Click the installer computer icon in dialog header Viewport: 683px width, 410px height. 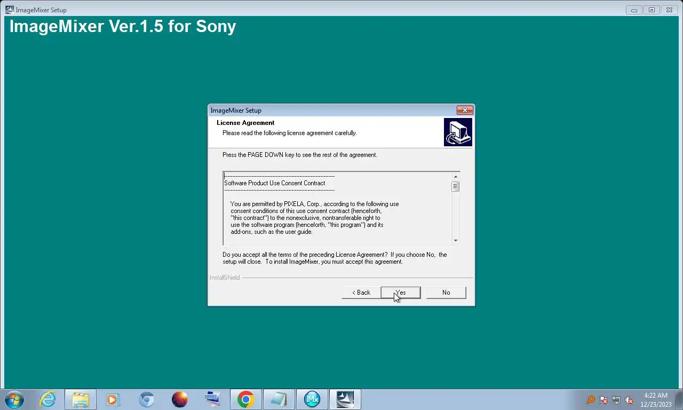[x=458, y=132]
